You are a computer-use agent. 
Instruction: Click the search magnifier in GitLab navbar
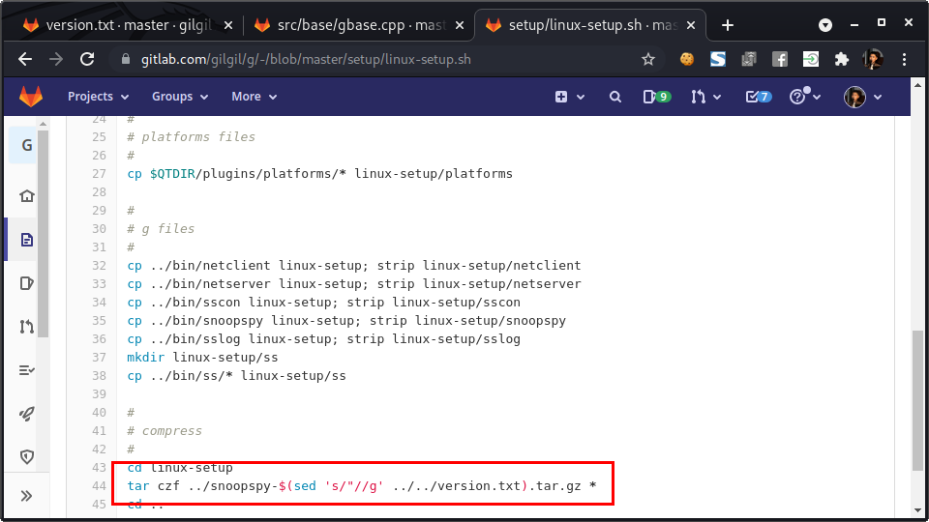click(614, 97)
